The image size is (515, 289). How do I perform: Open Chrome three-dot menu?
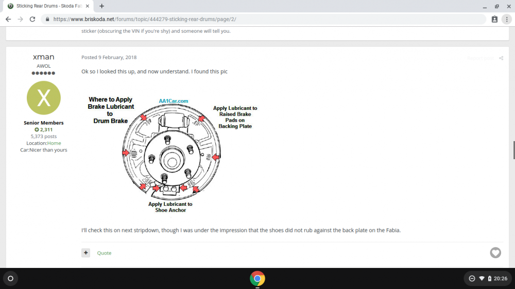click(x=507, y=20)
